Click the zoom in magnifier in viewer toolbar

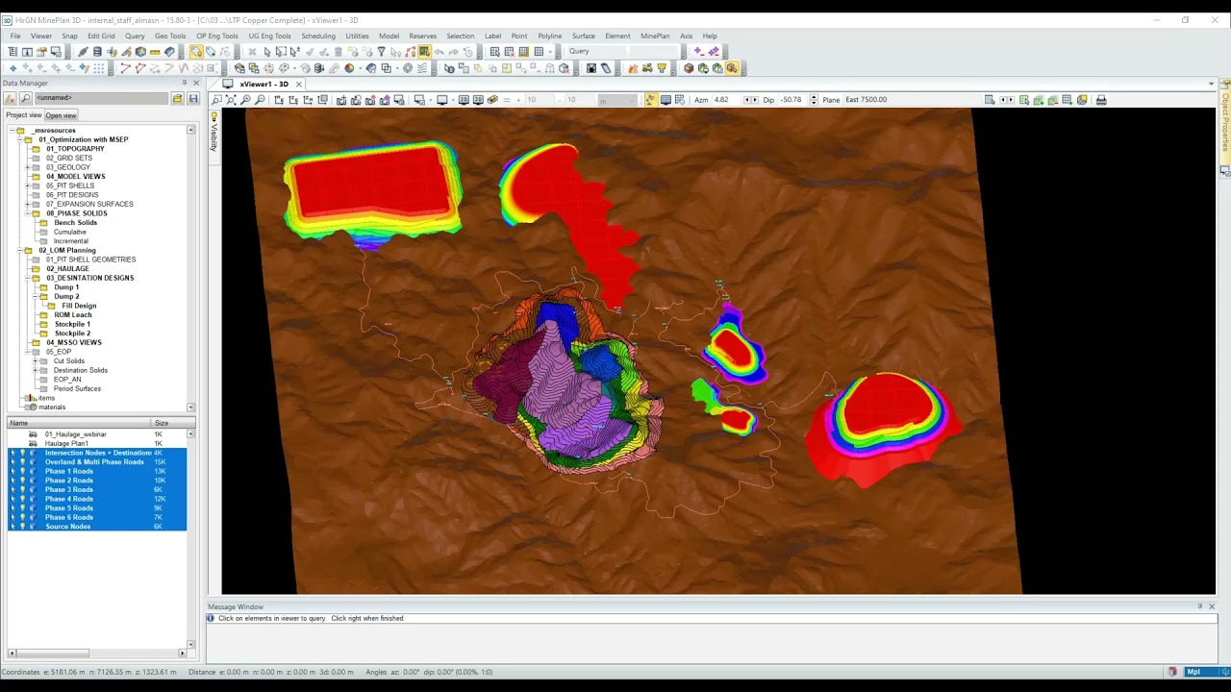click(245, 100)
